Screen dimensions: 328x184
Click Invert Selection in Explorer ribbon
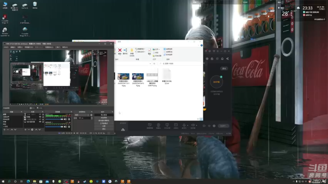[168, 55]
